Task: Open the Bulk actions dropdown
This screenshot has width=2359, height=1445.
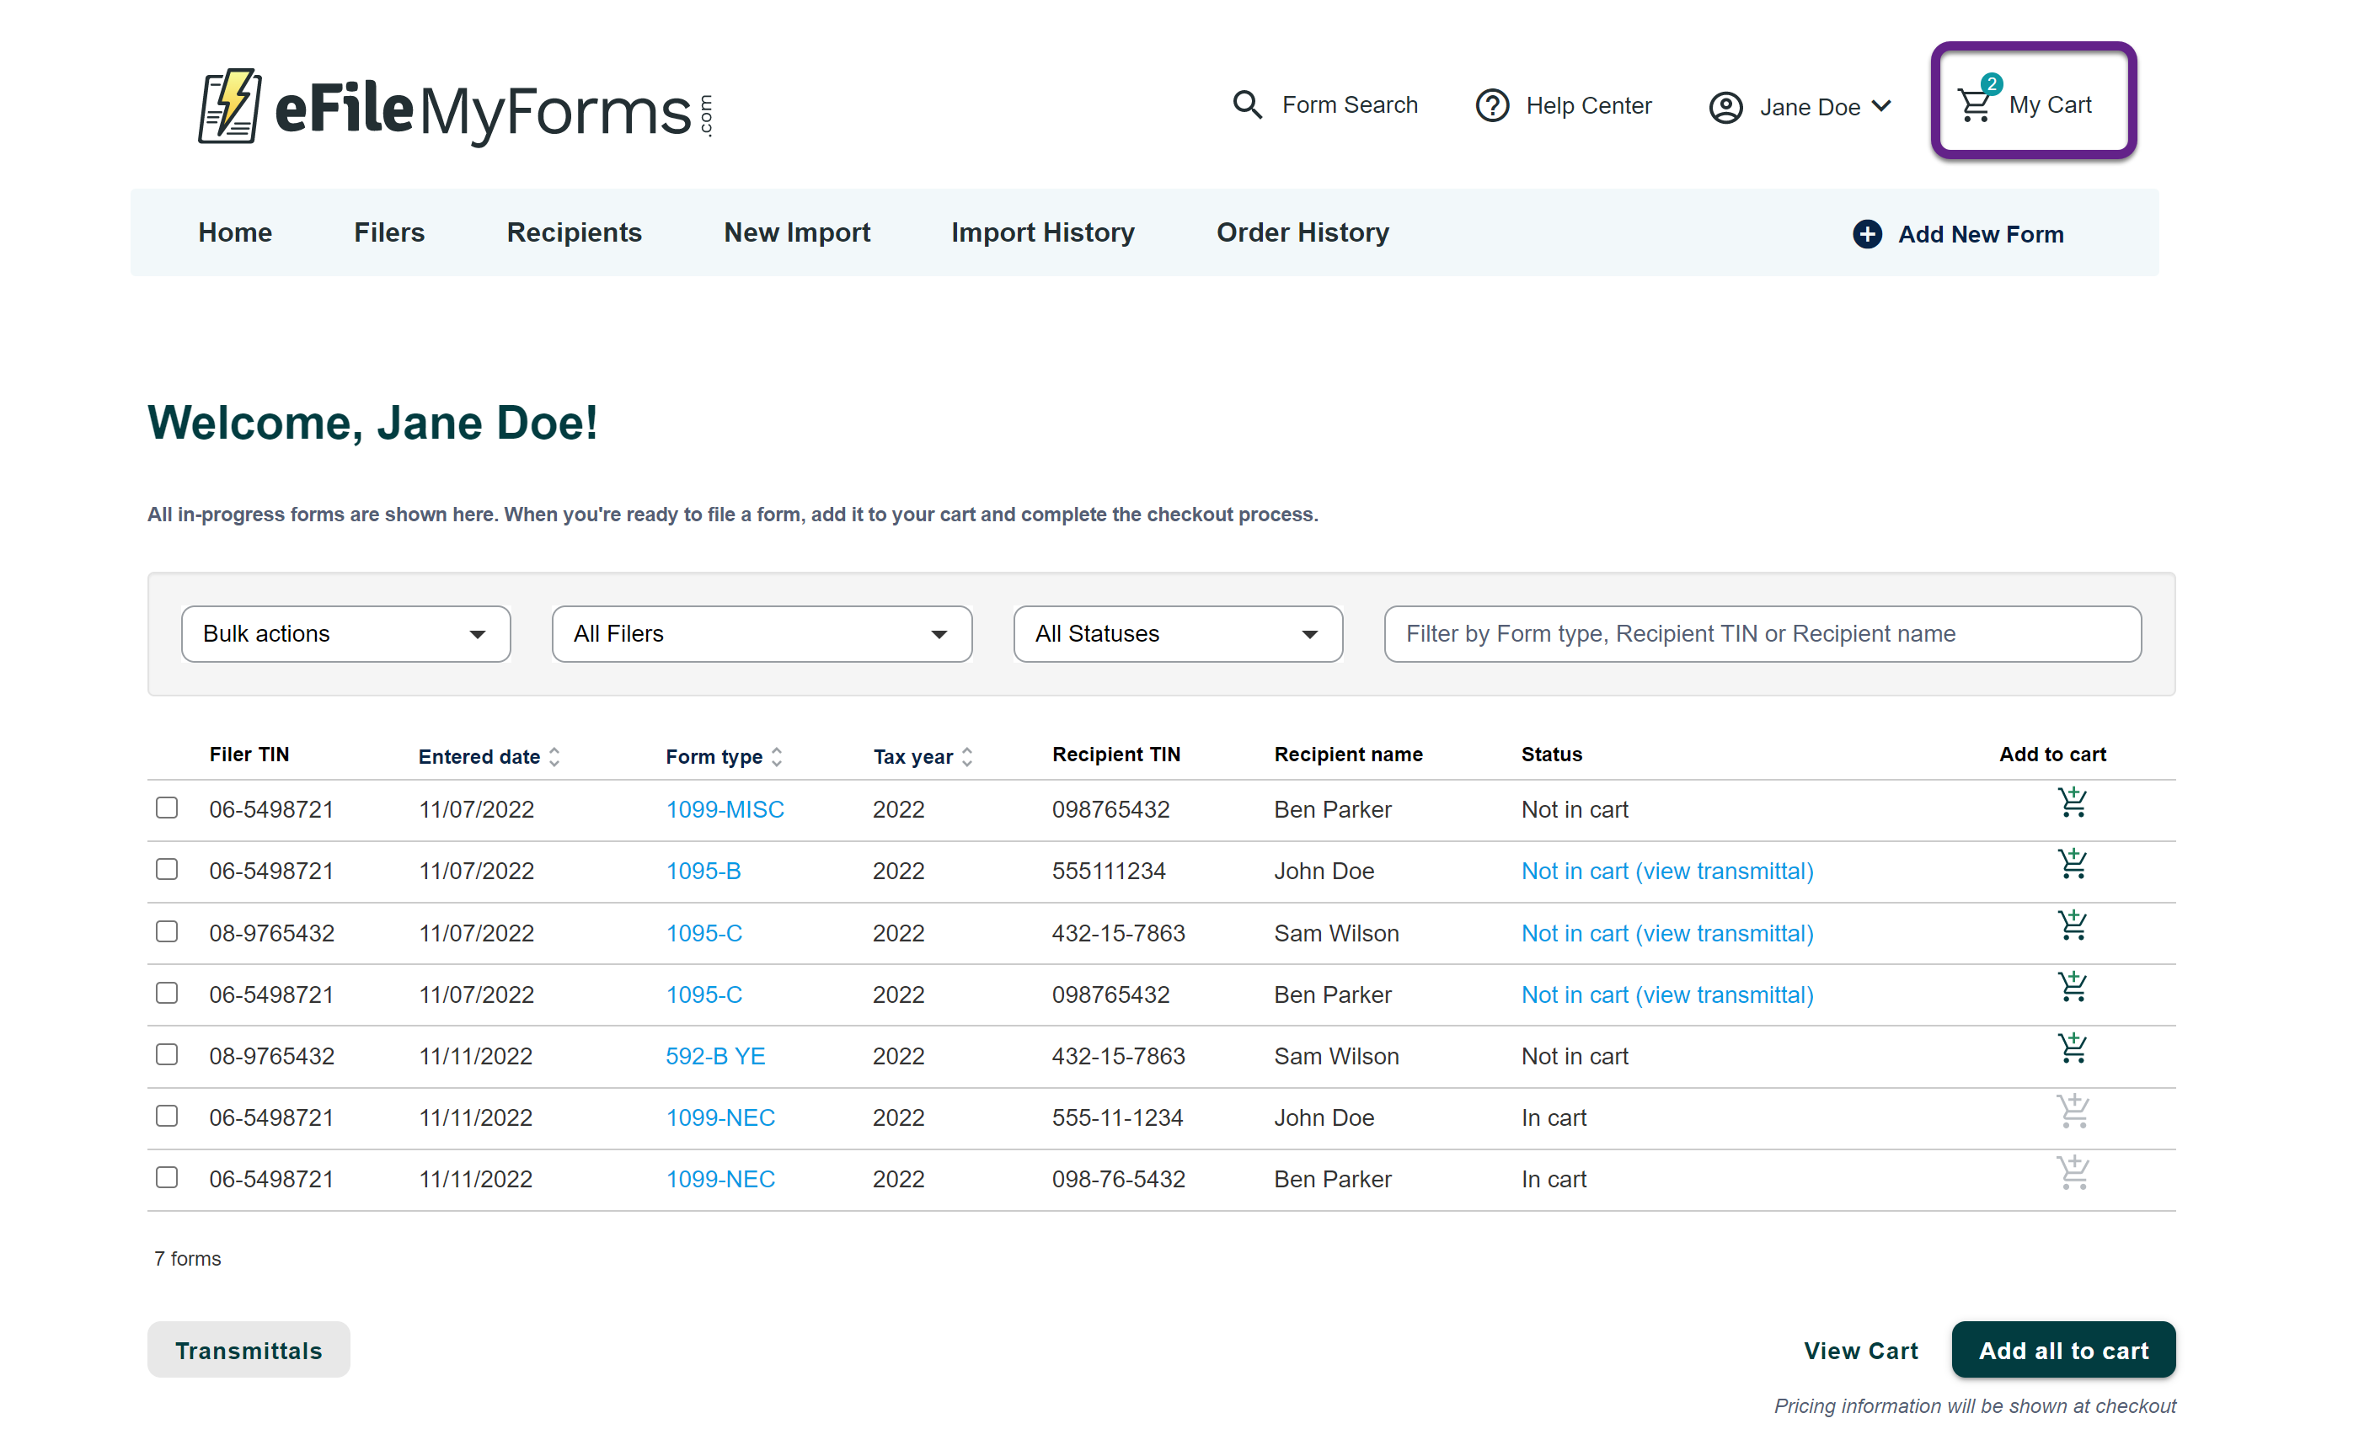Action: (345, 633)
